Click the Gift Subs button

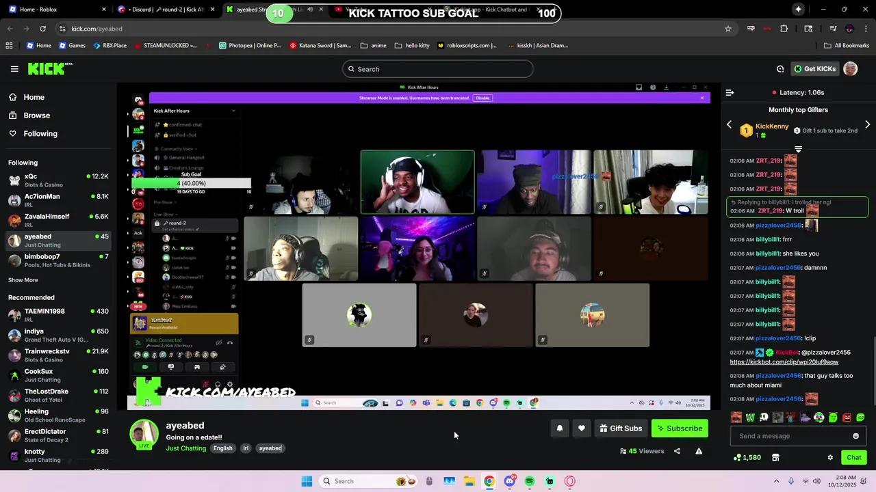621,428
